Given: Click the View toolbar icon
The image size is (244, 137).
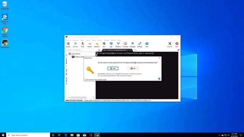Looking at the screenshot, I should pyautogui.click(x=104, y=45).
